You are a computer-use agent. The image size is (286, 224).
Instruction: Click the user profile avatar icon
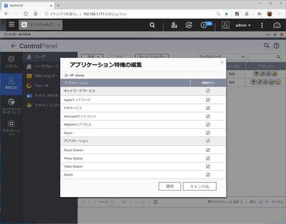[x=225, y=25]
